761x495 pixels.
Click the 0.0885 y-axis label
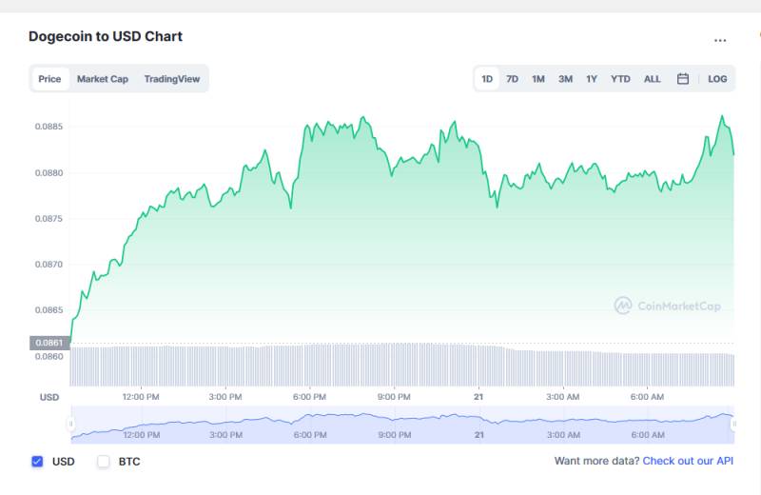click(x=49, y=127)
